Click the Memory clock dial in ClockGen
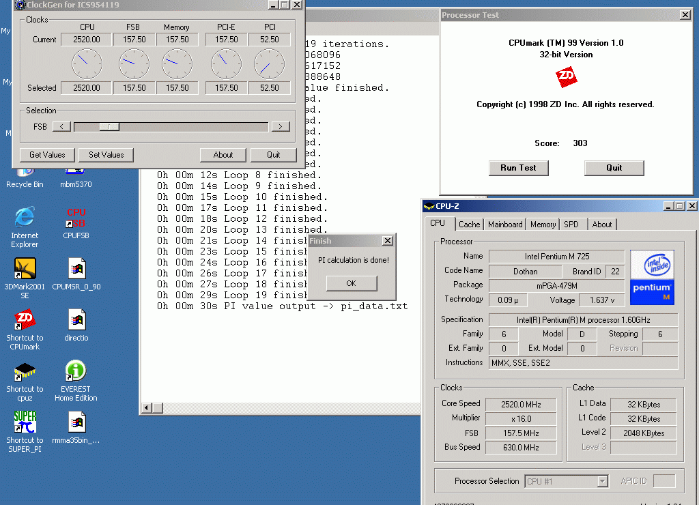 pyautogui.click(x=177, y=63)
